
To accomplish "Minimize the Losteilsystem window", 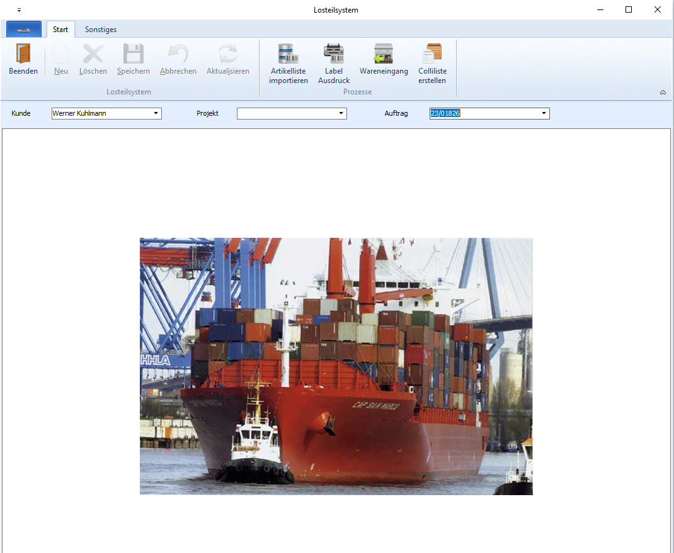I will pos(600,9).
